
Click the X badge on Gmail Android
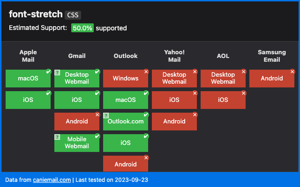point(97,115)
